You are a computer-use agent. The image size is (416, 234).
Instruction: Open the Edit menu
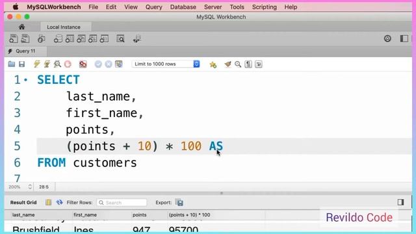coord(111,7)
